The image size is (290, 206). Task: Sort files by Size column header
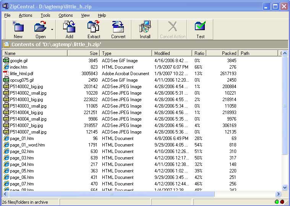pyautogui.click(x=84, y=53)
